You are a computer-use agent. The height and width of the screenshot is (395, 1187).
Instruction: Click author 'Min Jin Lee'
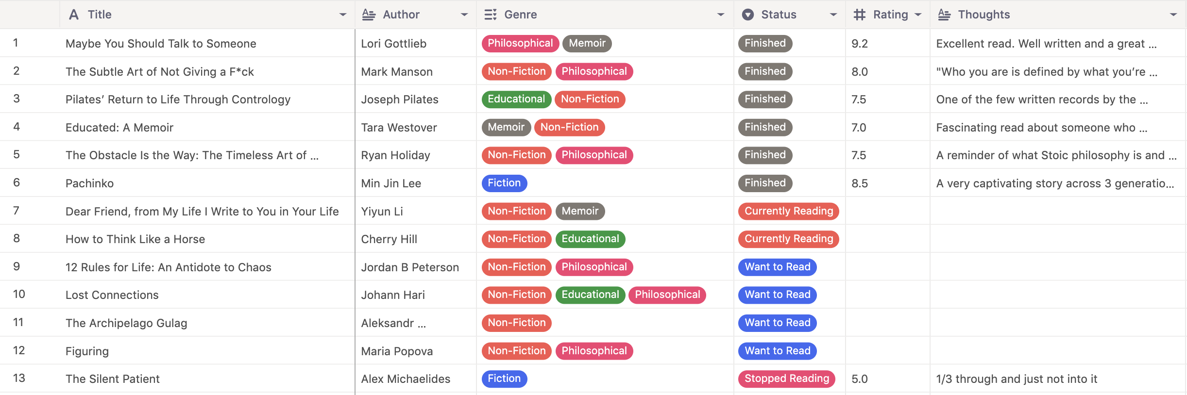pyautogui.click(x=391, y=183)
